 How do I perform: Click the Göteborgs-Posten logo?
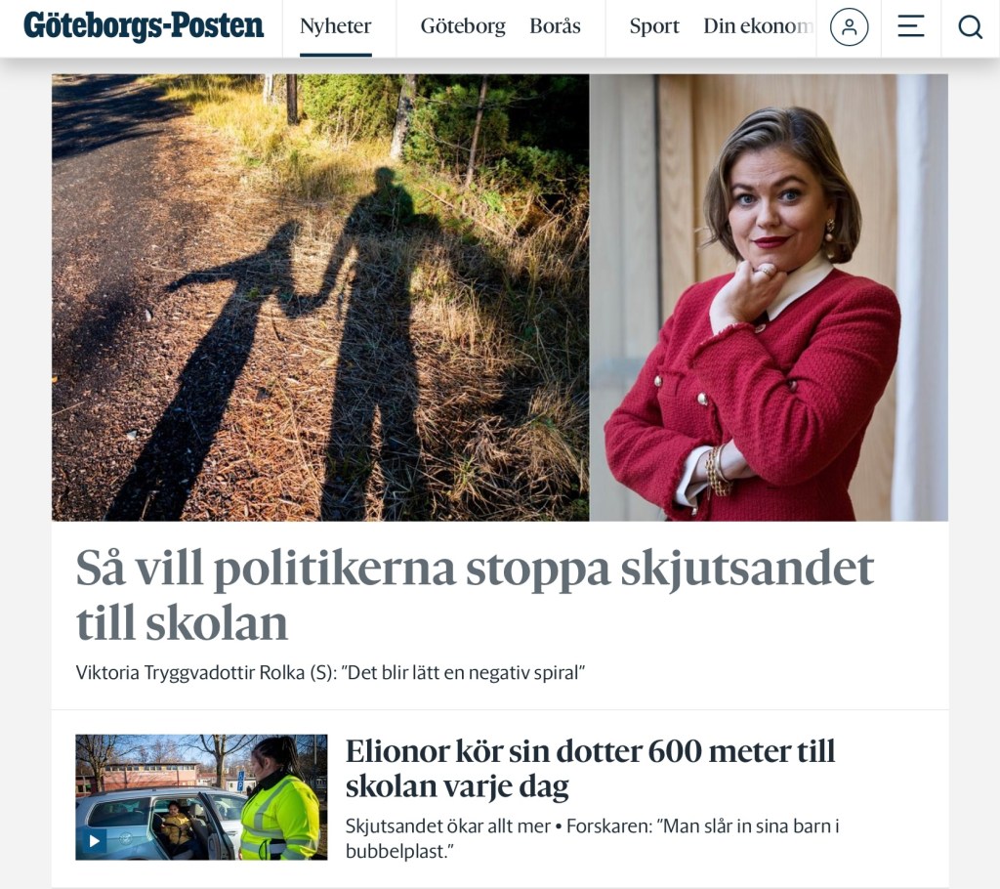pos(144,25)
